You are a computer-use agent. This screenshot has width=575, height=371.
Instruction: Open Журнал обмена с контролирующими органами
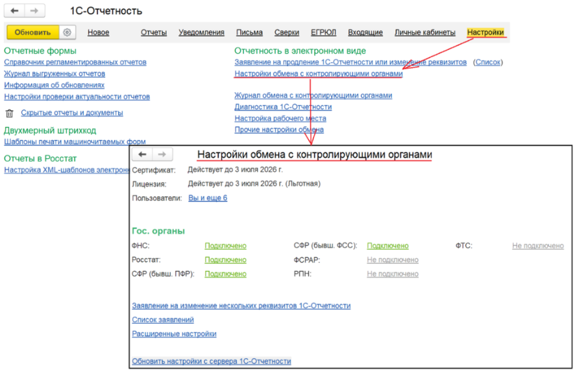313,95
